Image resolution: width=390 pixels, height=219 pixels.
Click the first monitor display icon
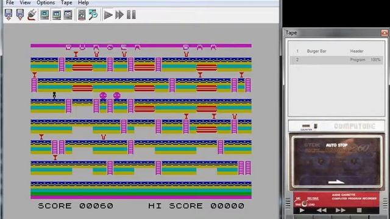click(x=44, y=15)
